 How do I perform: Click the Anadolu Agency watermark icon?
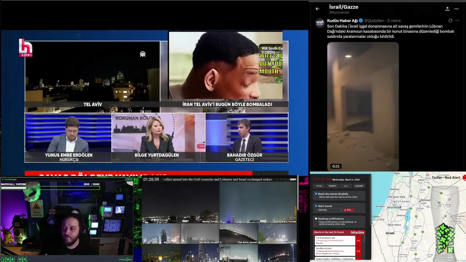(143, 54)
